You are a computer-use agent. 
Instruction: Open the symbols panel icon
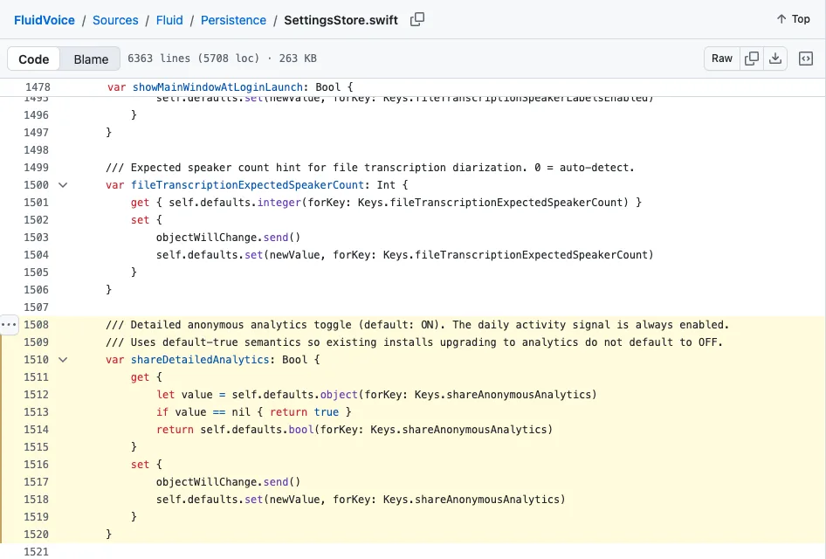point(805,59)
